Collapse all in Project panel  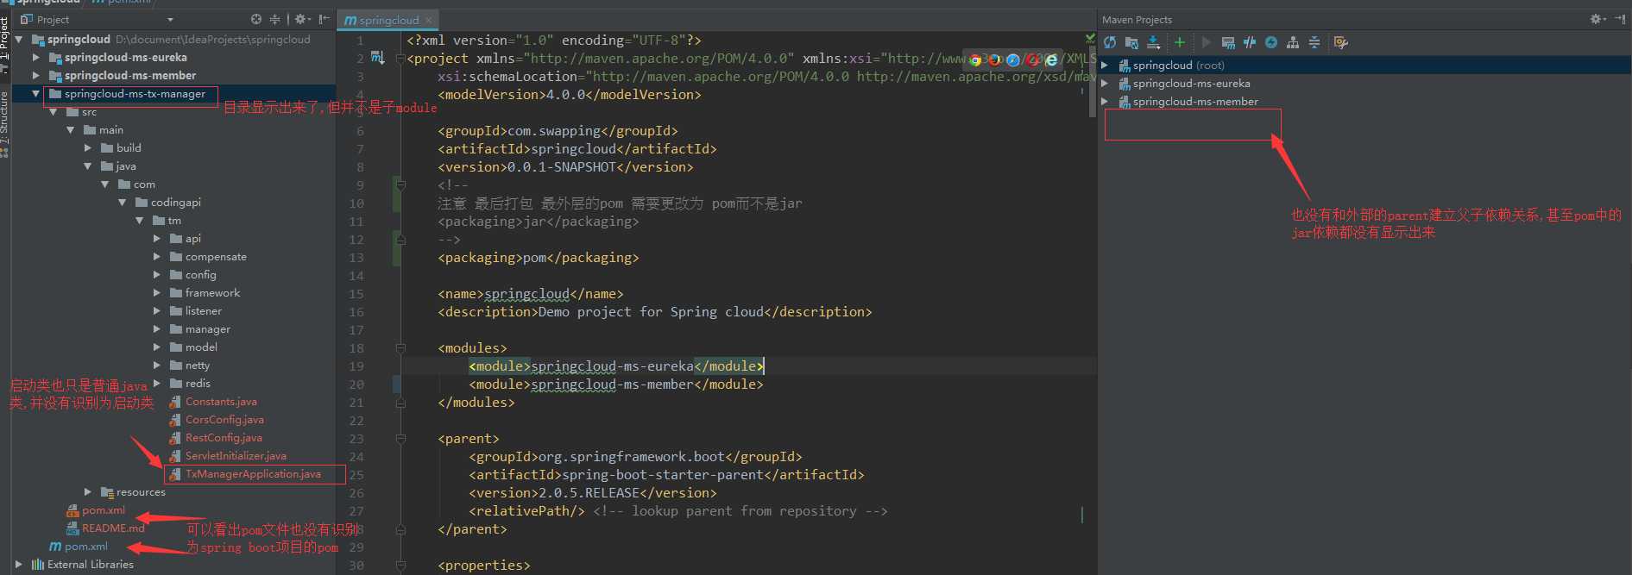coord(275,19)
